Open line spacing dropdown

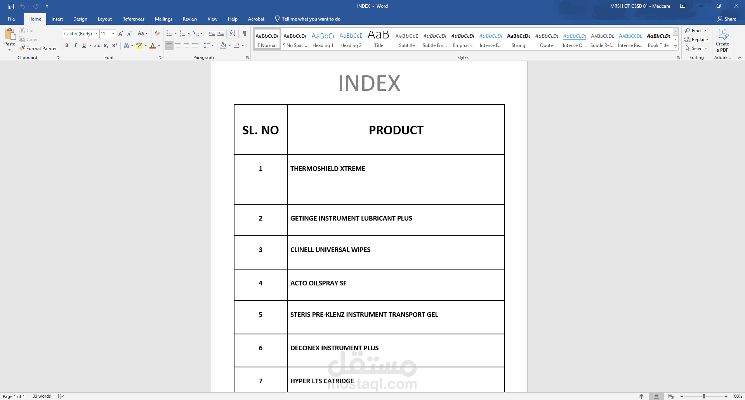(x=208, y=45)
